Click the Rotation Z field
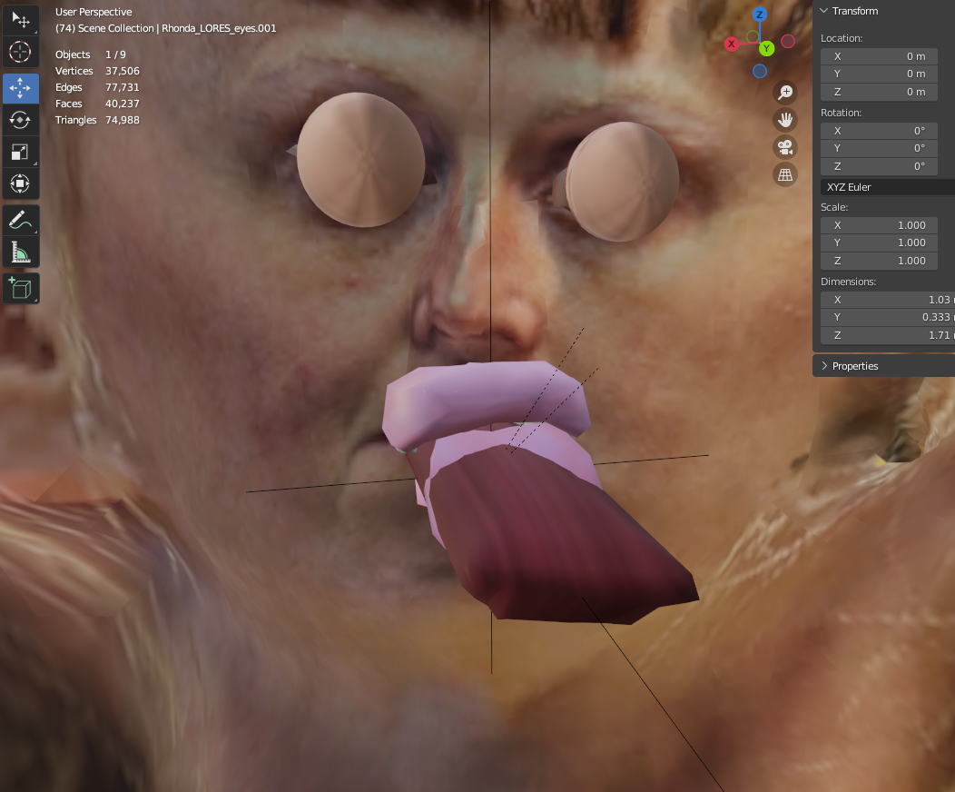955x792 pixels. click(x=879, y=166)
